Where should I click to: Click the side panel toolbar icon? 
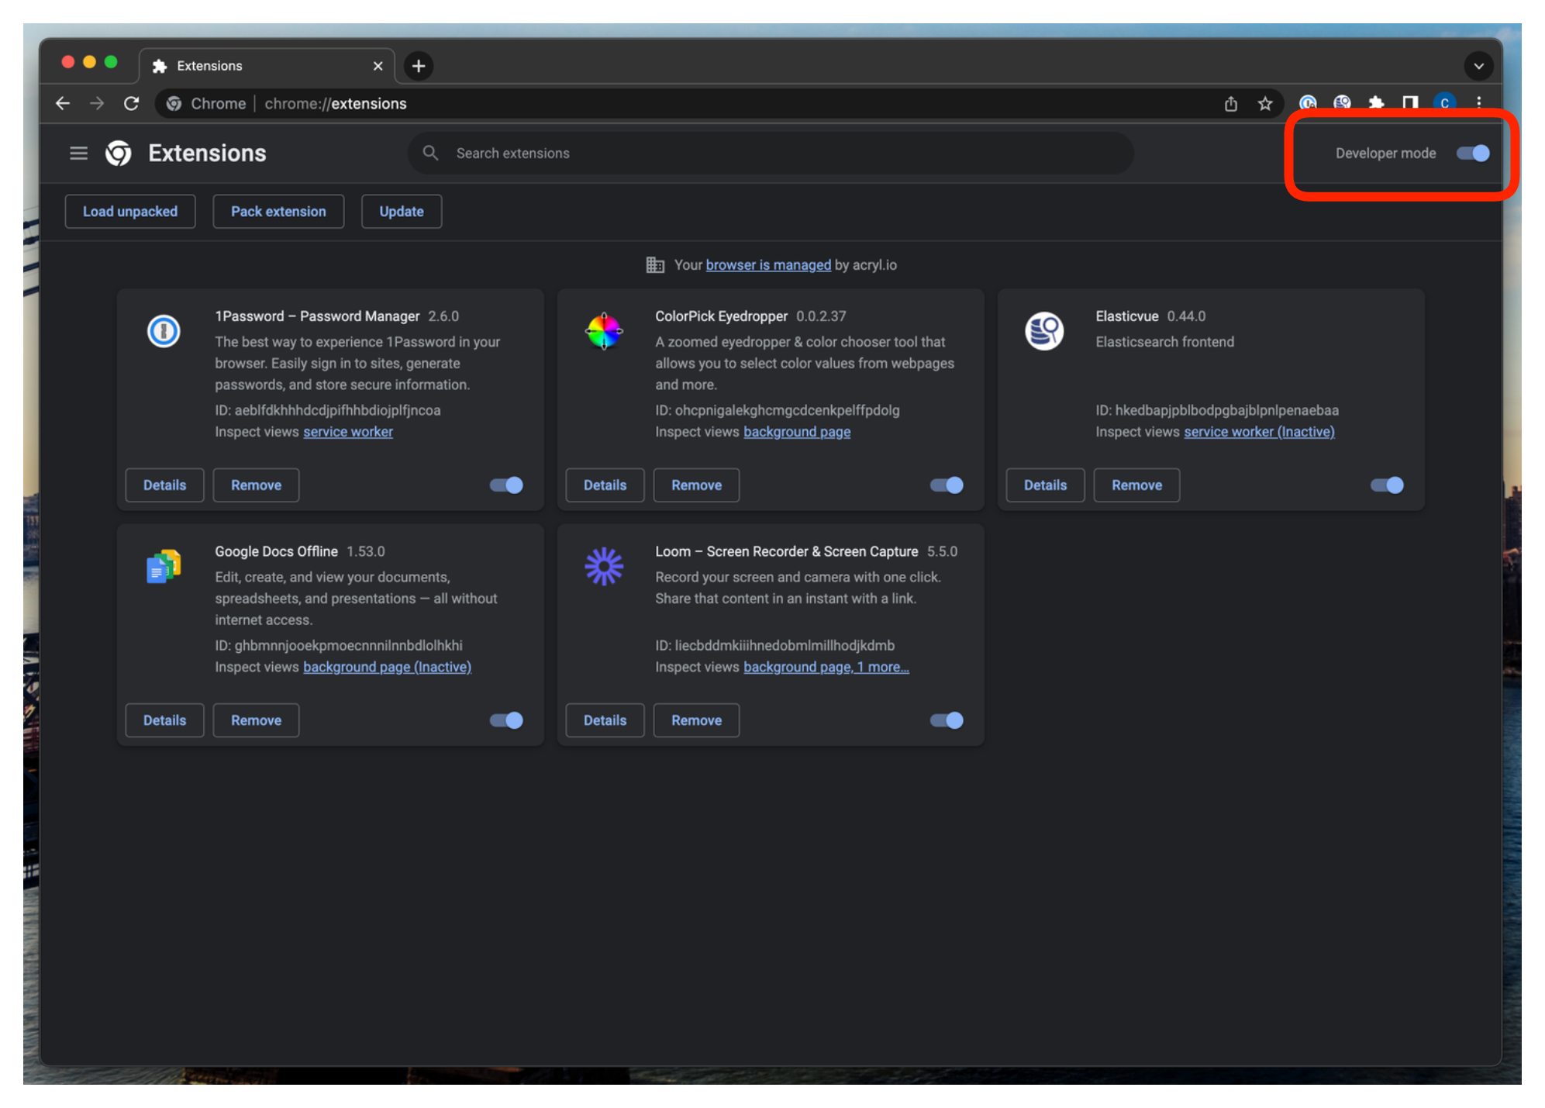pos(1410,103)
